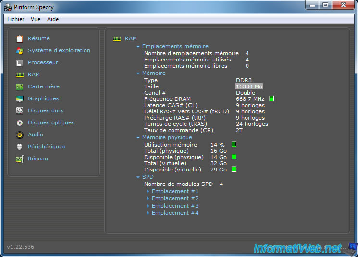
Task: Click the Graphiques monitor icon
Action: click(20, 98)
